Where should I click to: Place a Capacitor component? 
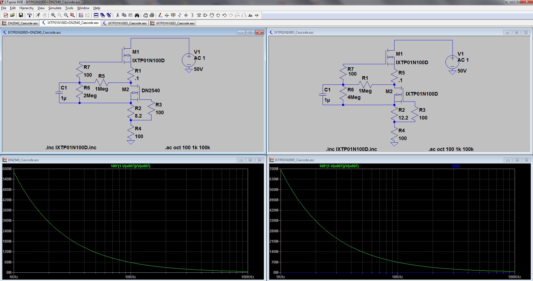[x=186, y=15]
